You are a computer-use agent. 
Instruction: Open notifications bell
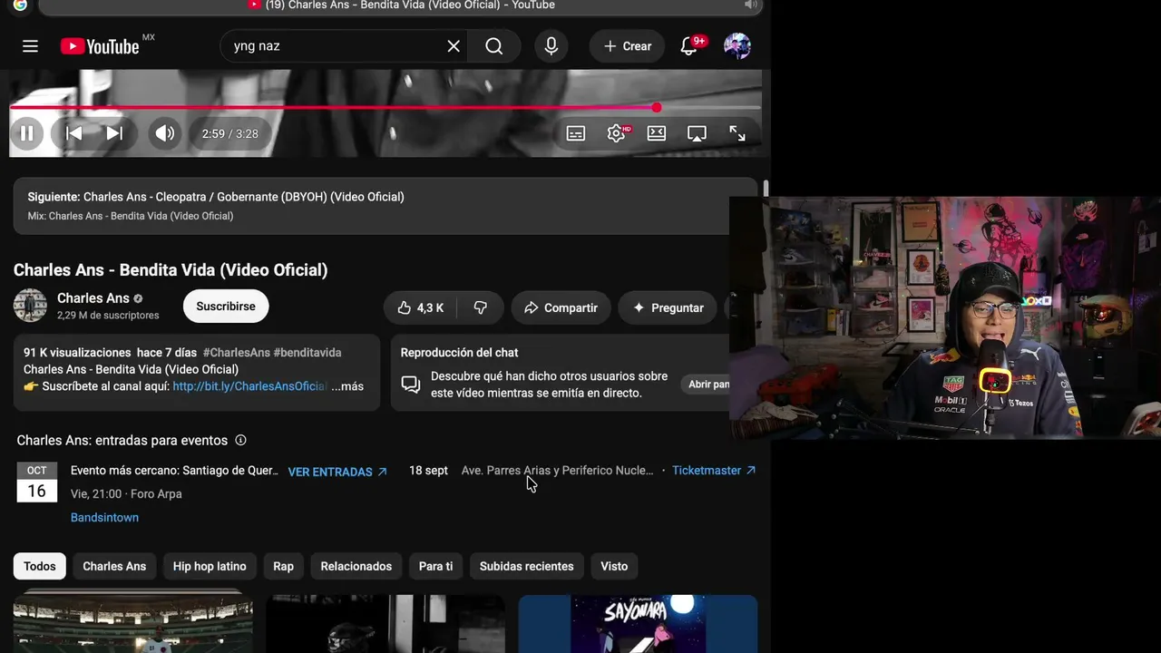pyautogui.click(x=689, y=46)
